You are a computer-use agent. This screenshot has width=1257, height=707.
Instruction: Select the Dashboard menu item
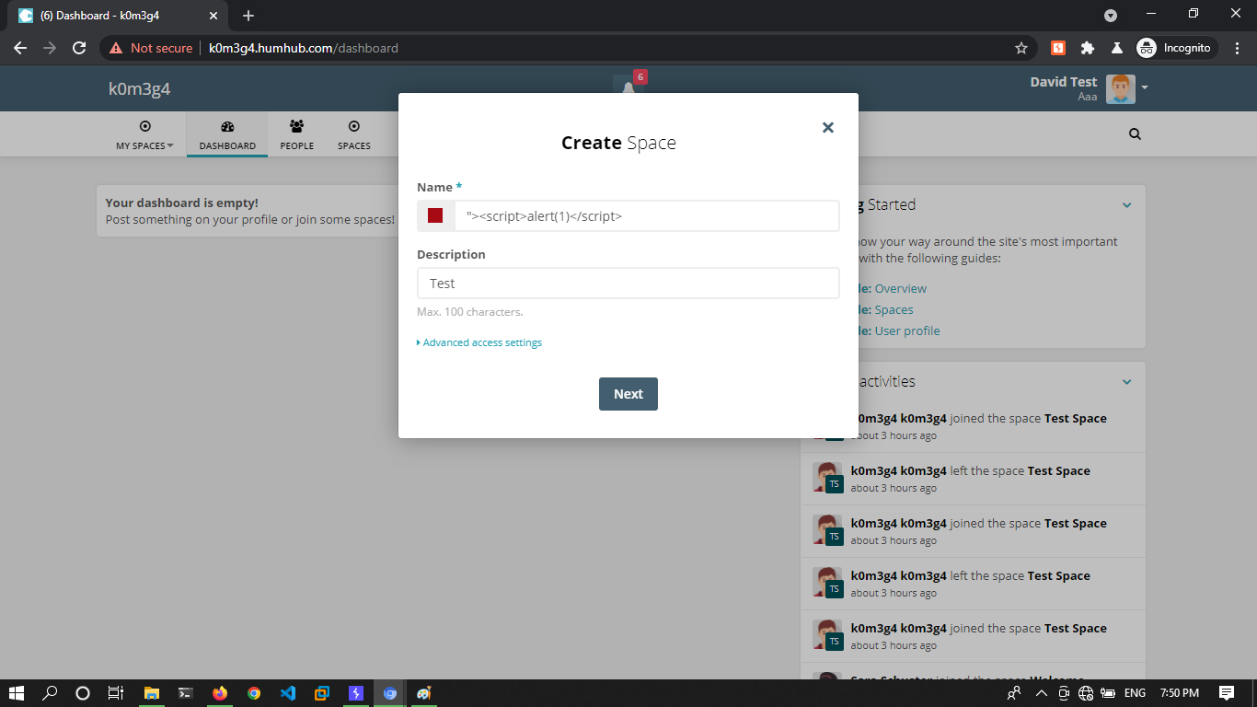point(227,134)
